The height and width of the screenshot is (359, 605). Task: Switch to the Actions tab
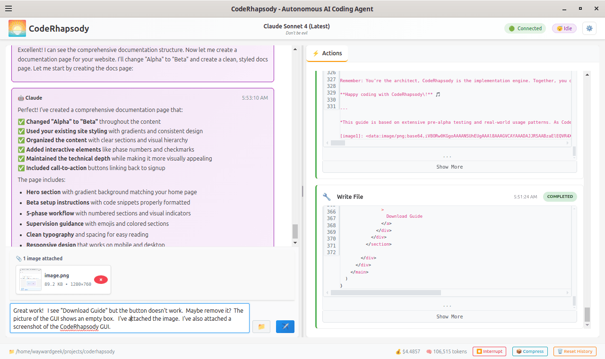(327, 53)
